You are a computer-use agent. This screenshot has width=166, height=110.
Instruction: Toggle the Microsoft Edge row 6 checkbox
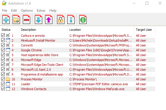pos(3,60)
